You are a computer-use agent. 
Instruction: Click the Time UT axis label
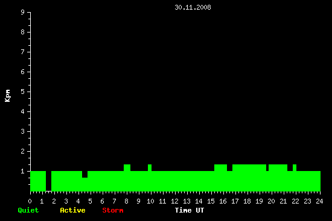click(190, 210)
